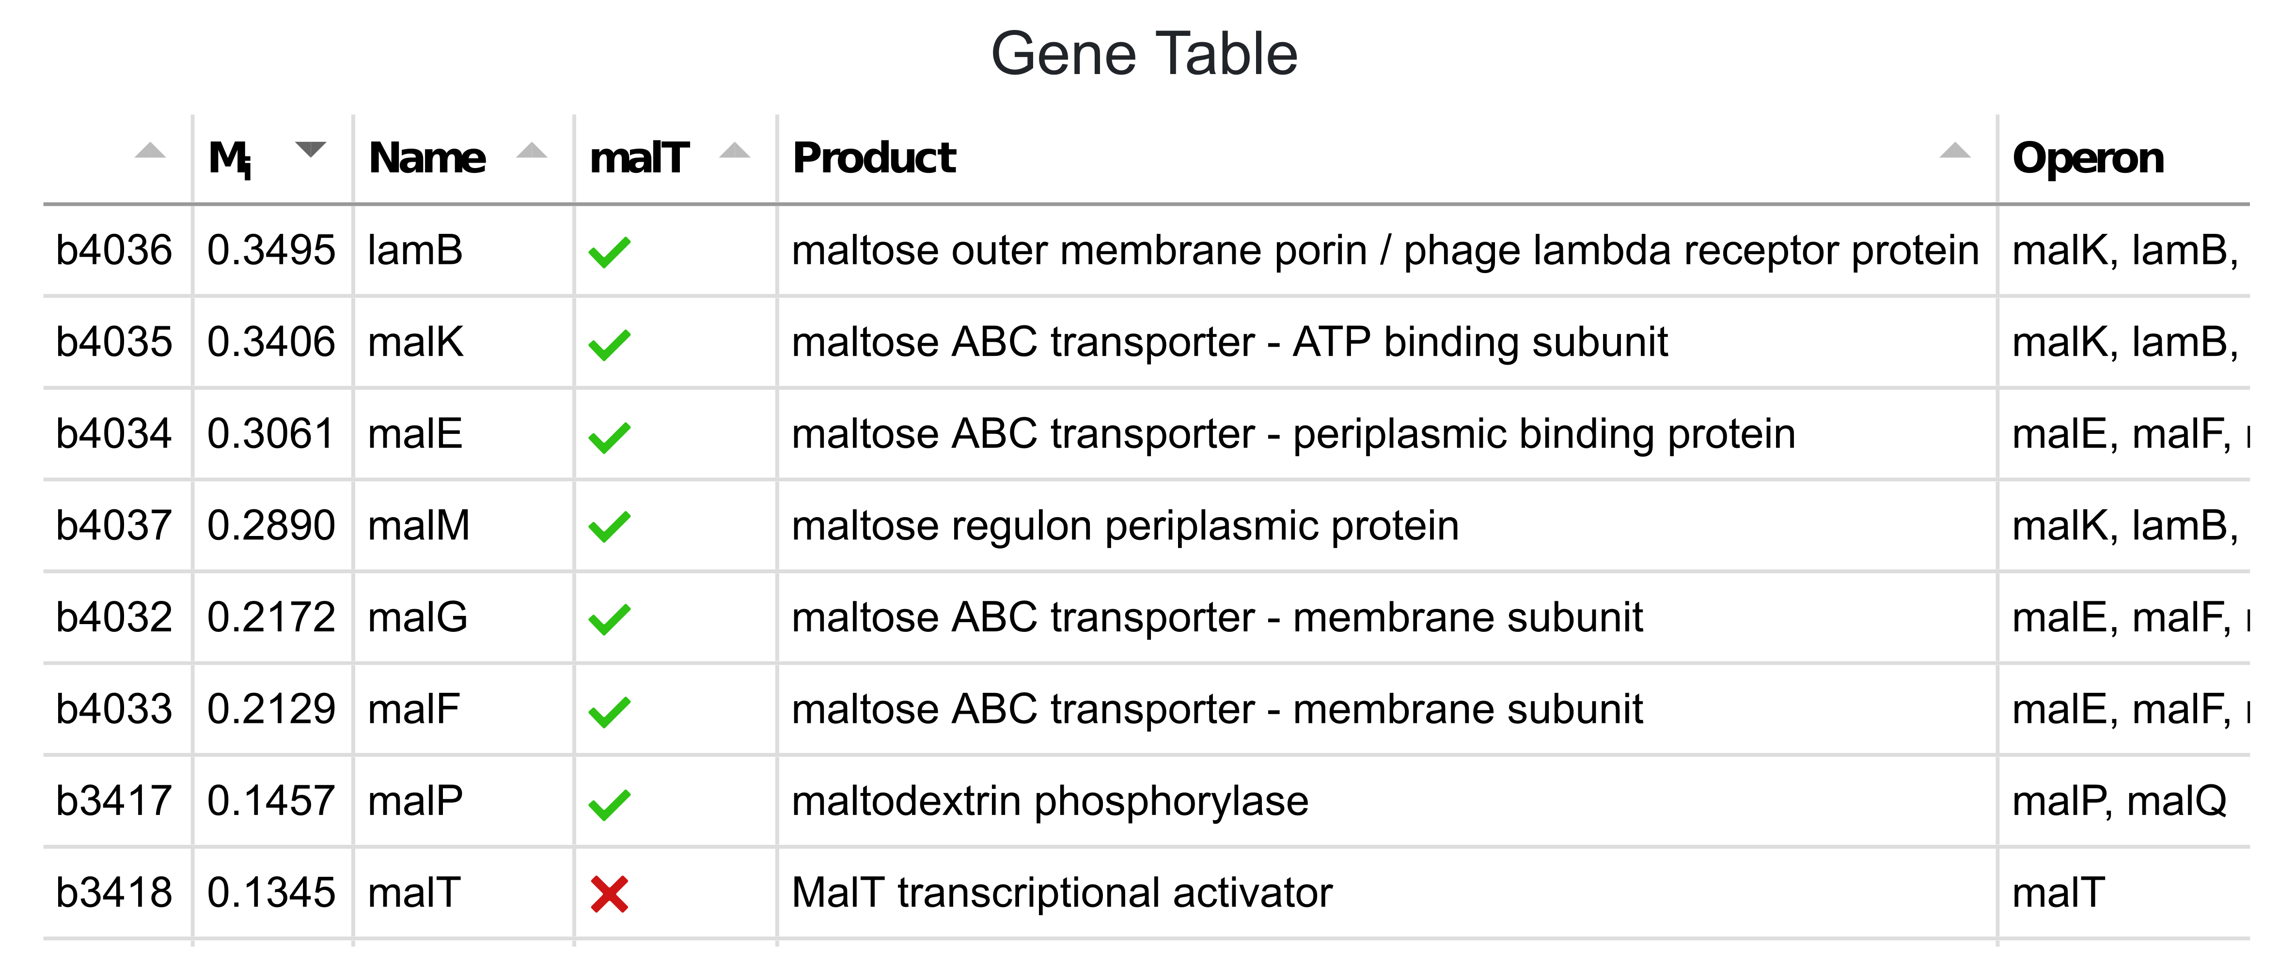This screenshot has height=964, width=2295.
Task: Click the green checkmark in malE row
Action: [610, 436]
